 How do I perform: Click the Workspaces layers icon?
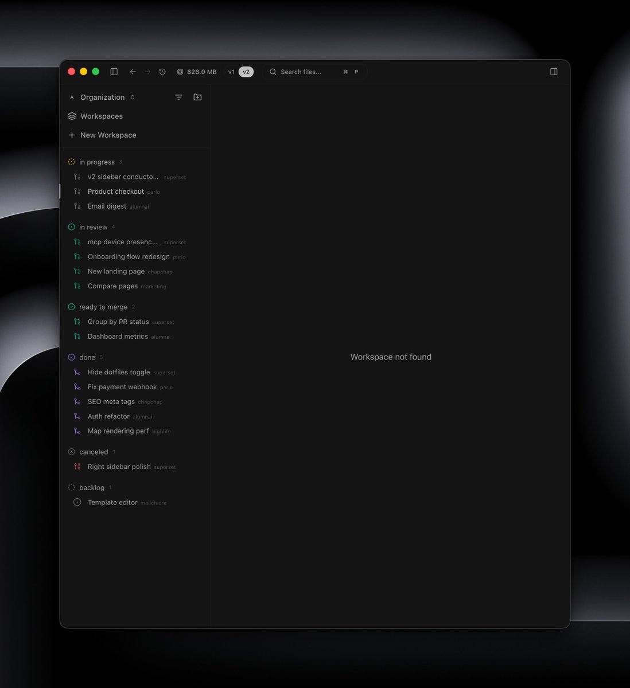point(72,116)
